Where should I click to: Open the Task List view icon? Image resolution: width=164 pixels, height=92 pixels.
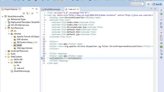161,27
